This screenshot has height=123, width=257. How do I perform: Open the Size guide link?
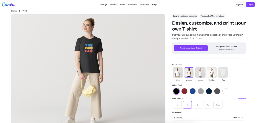[x=242, y=98]
